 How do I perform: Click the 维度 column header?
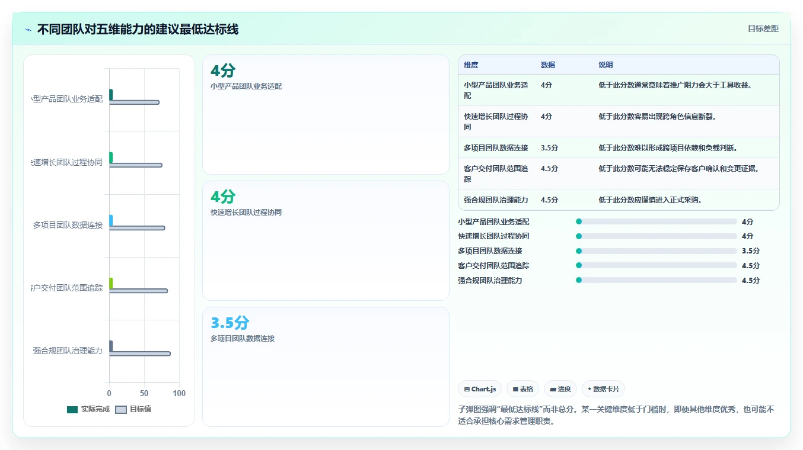471,65
